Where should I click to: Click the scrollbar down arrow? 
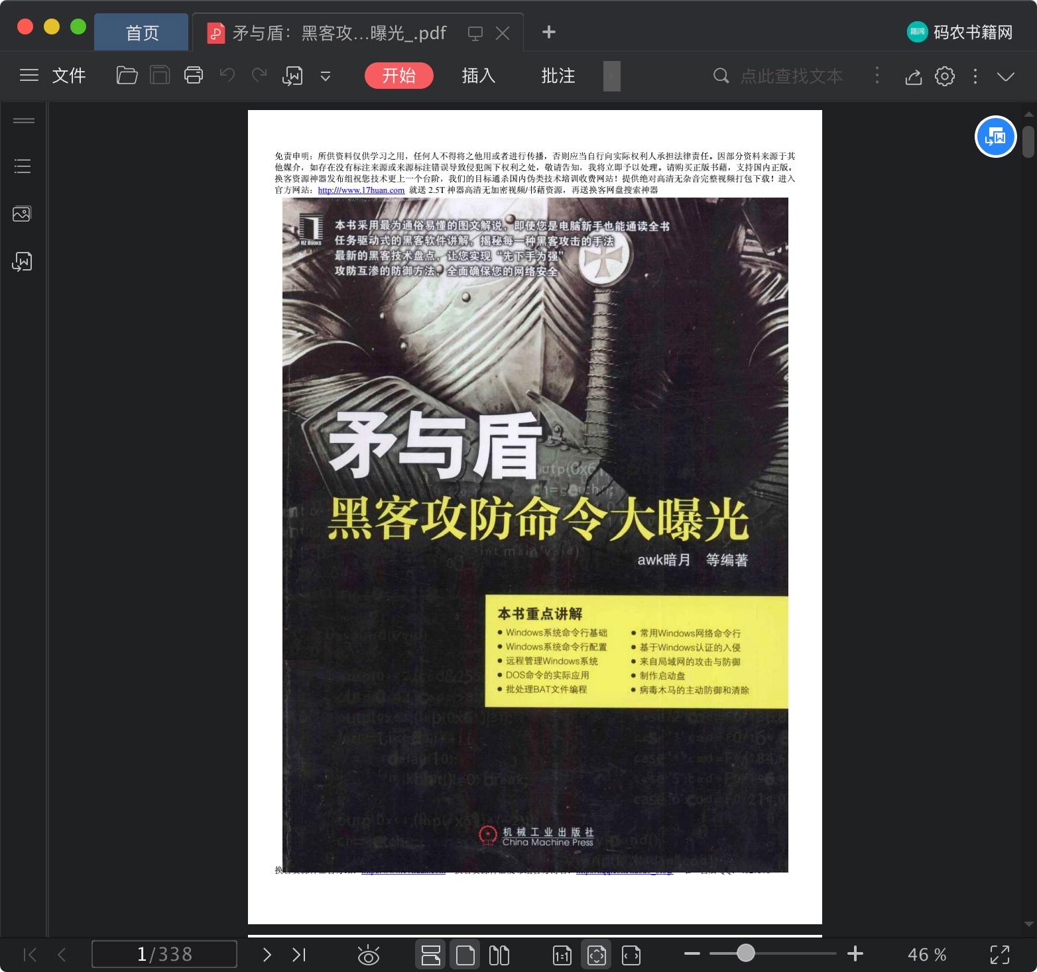click(1028, 924)
